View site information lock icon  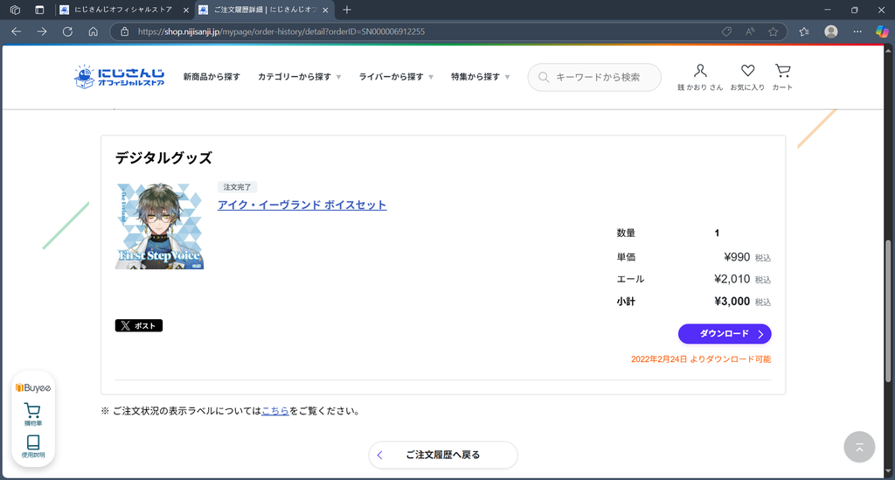pos(124,31)
